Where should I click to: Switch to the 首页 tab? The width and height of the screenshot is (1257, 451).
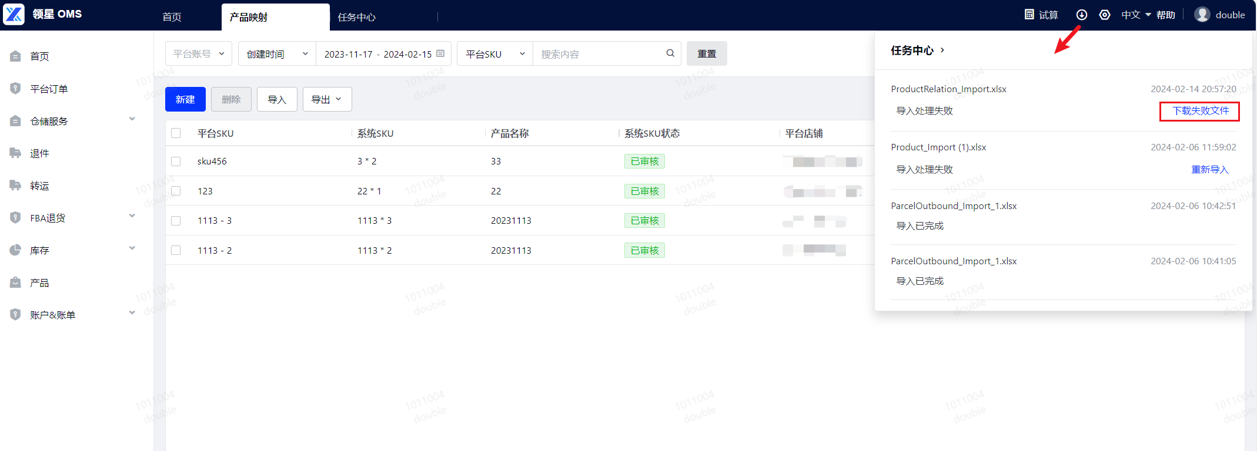point(172,17)
